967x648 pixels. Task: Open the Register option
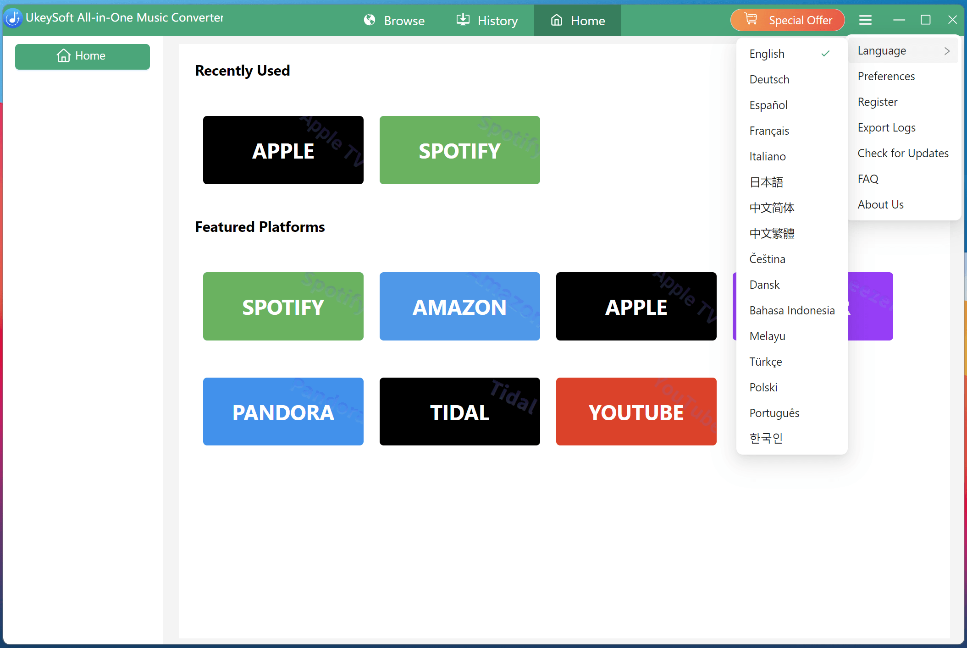877,101
